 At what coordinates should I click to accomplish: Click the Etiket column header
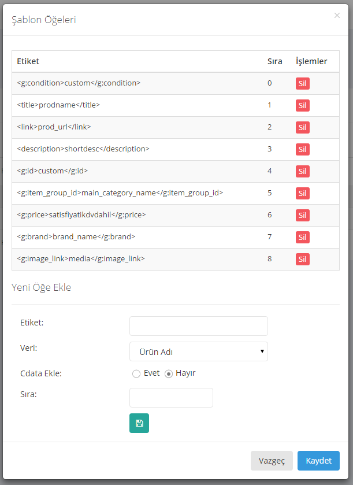28,61
